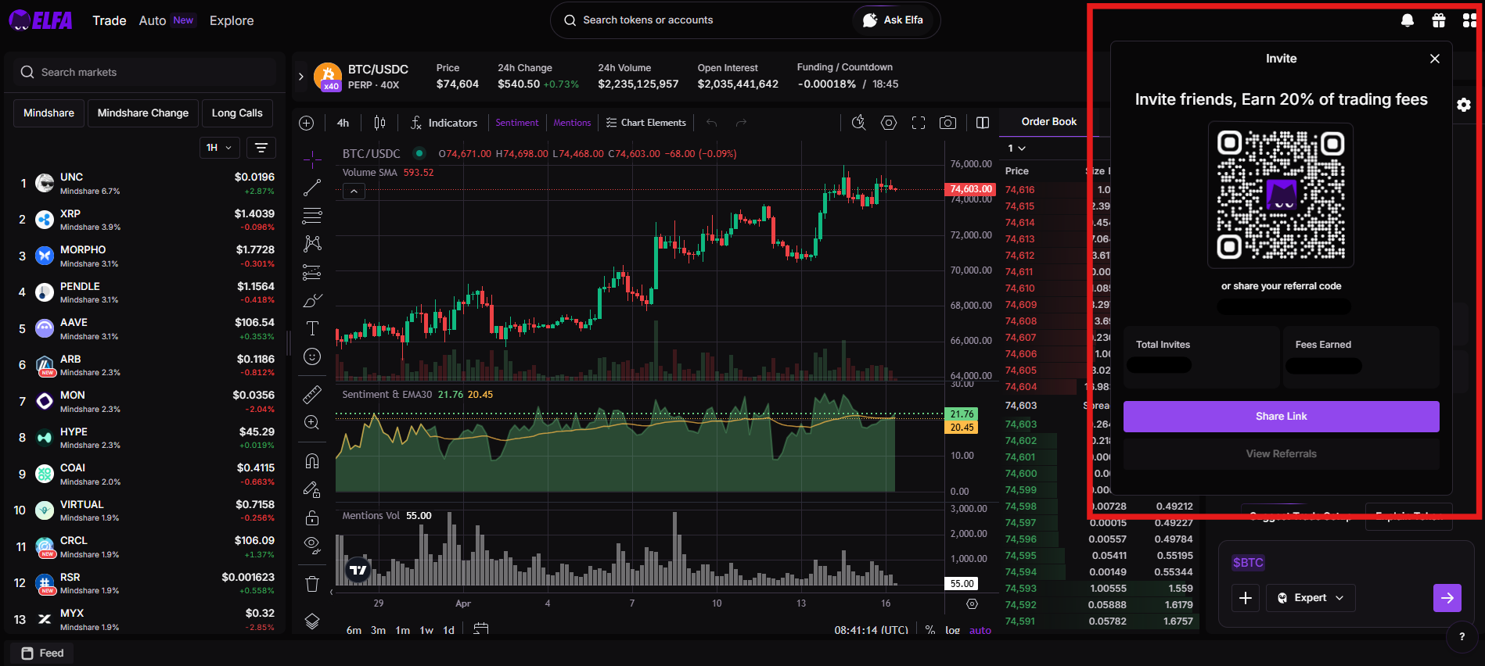Open the Explore menu item

[232, 20]
